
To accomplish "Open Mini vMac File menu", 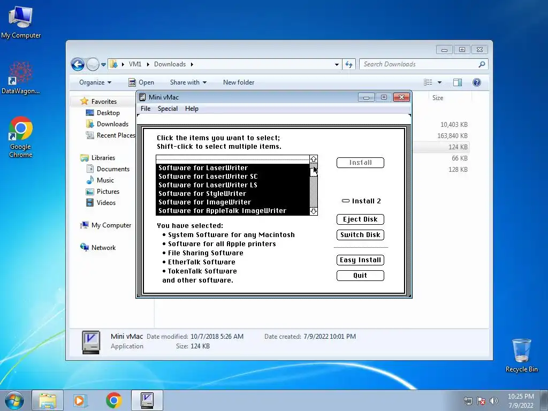I will tap(146, 109).
